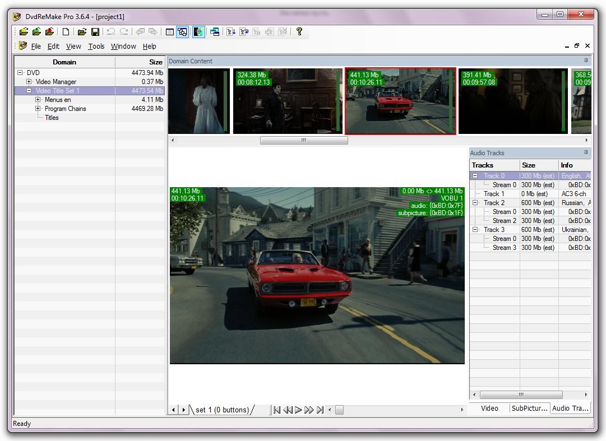Click the playback position slider handle
606x441 pixels.
(x=339, y=410)
